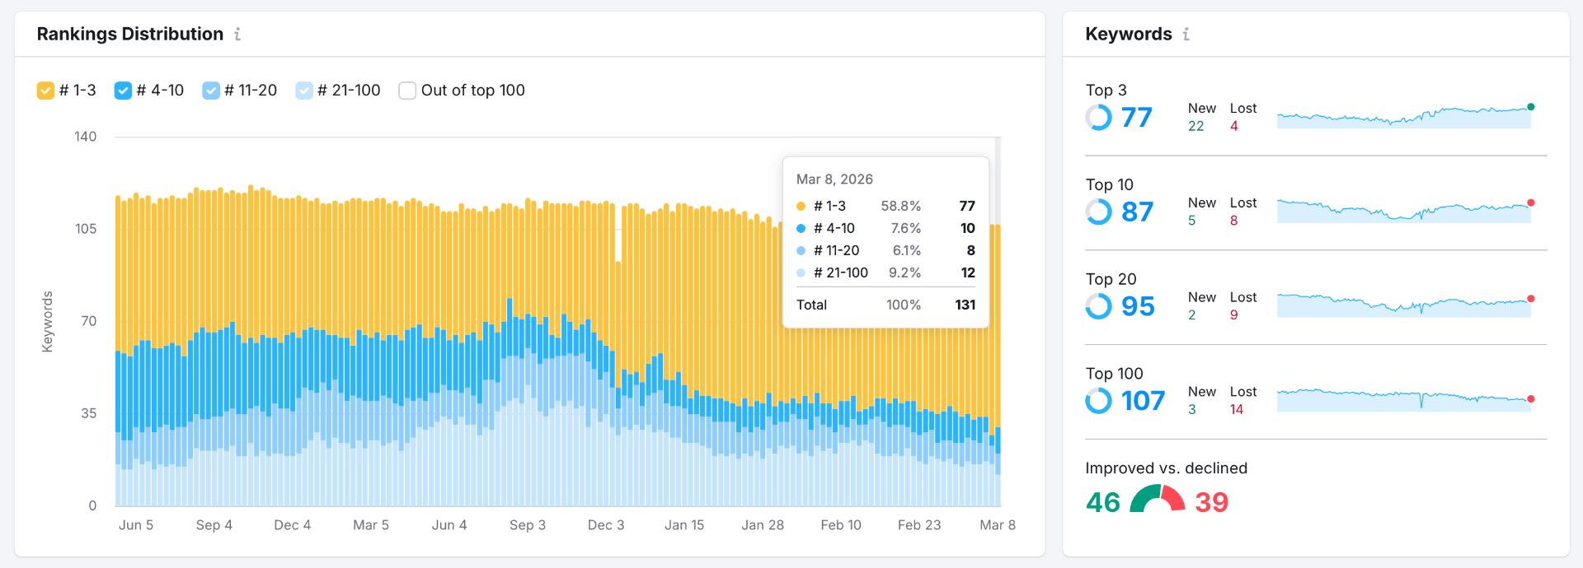The width and height of the screenshot is (1583, 568).
Task: Click the Top 3 sparkline chart
Action: point(1404,117)
